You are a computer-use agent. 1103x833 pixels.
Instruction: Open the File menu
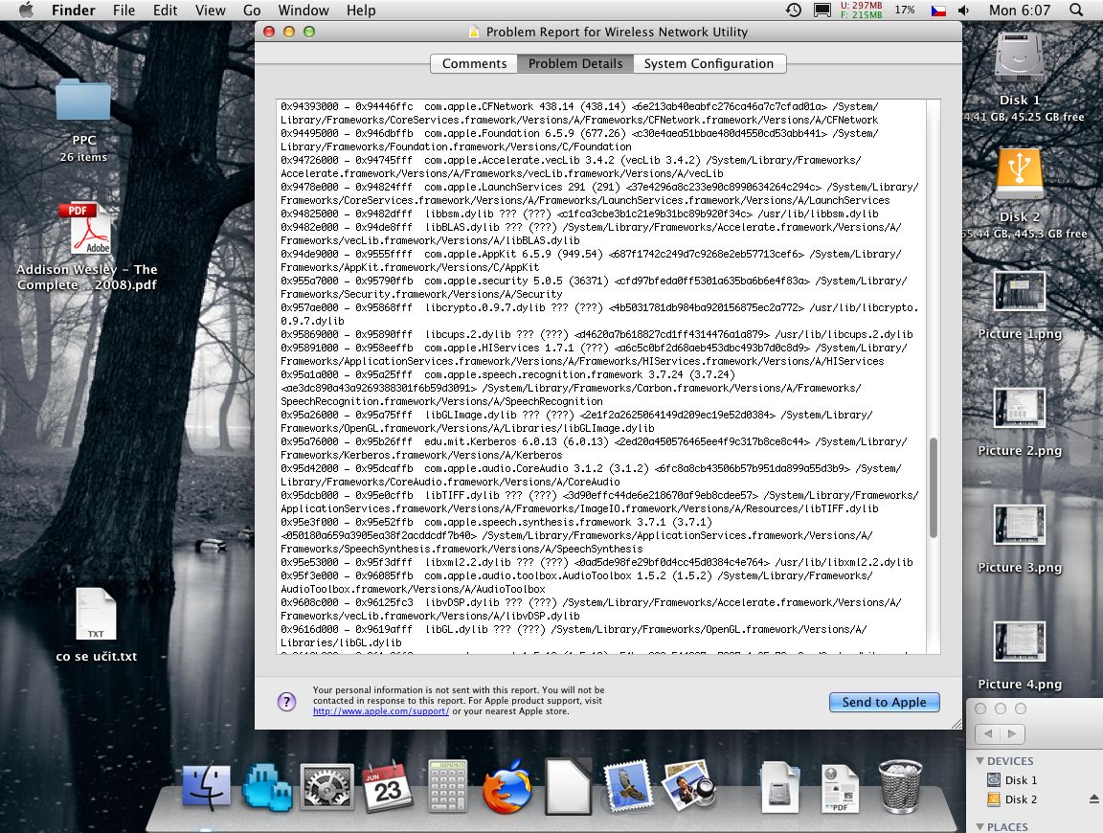coord(124,10)
